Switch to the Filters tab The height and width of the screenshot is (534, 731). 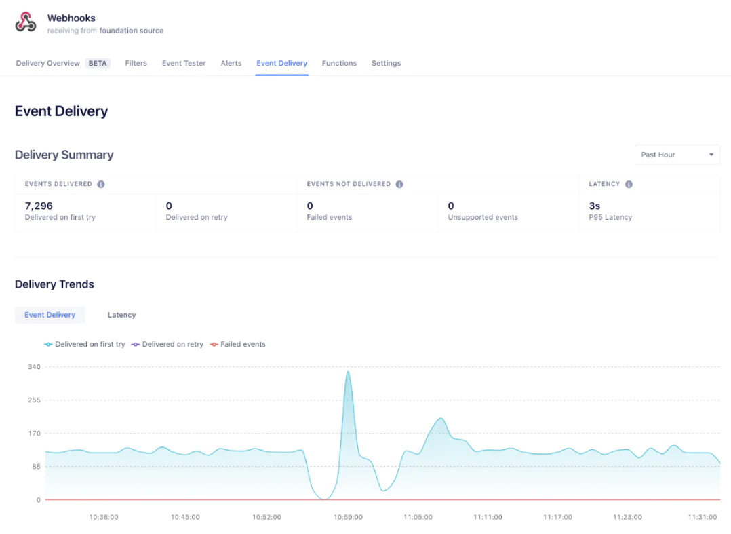[136, 63]
